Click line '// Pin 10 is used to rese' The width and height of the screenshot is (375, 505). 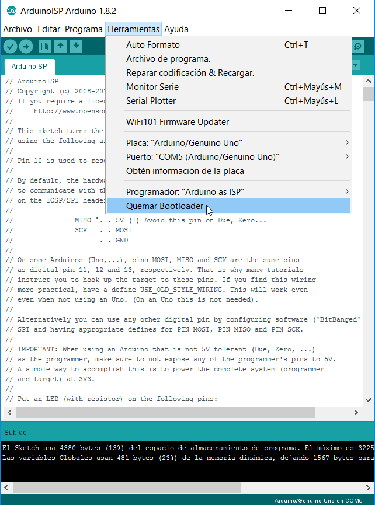coord(55,161)
